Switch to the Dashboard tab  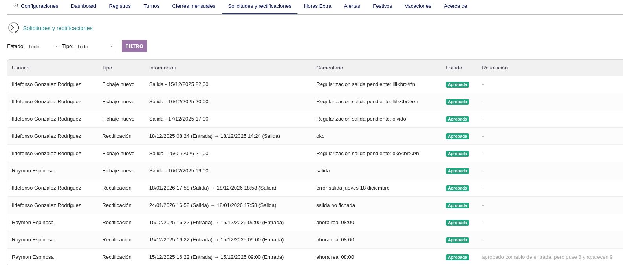pos(83,6)
